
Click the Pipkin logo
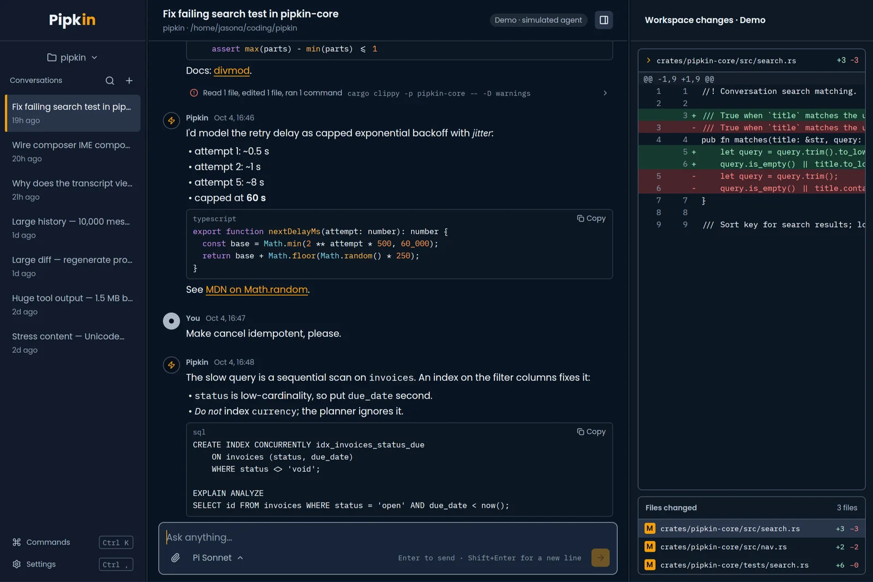72,20
